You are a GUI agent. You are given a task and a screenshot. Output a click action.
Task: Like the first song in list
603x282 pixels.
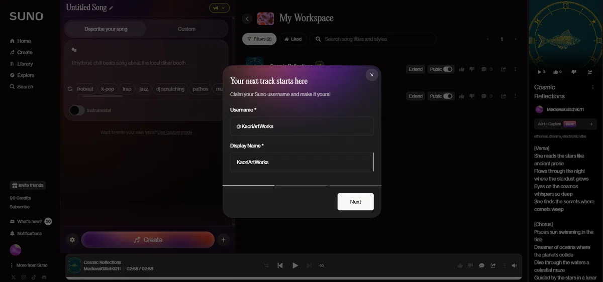(x=462, y=69)
